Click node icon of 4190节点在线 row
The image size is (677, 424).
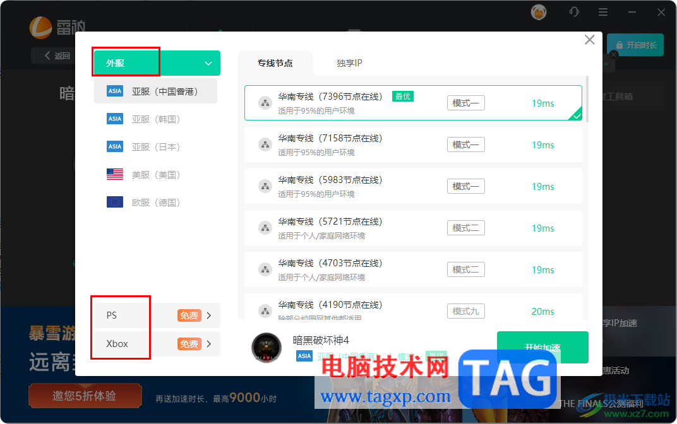coord(265,310)
